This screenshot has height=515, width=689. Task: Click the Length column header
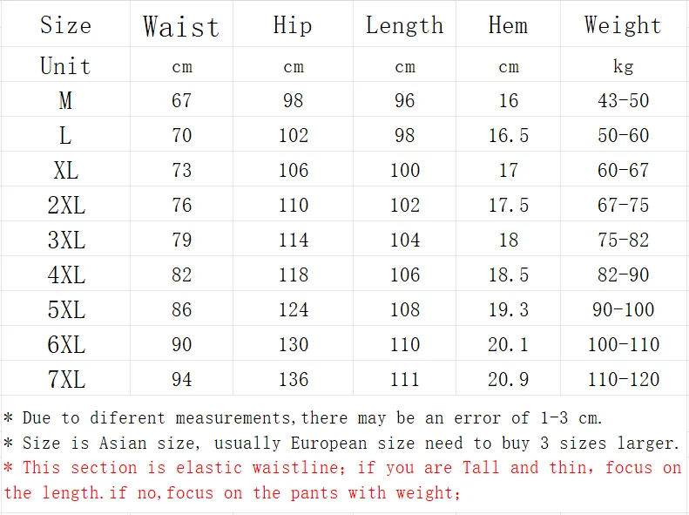(x=404, y=26)
